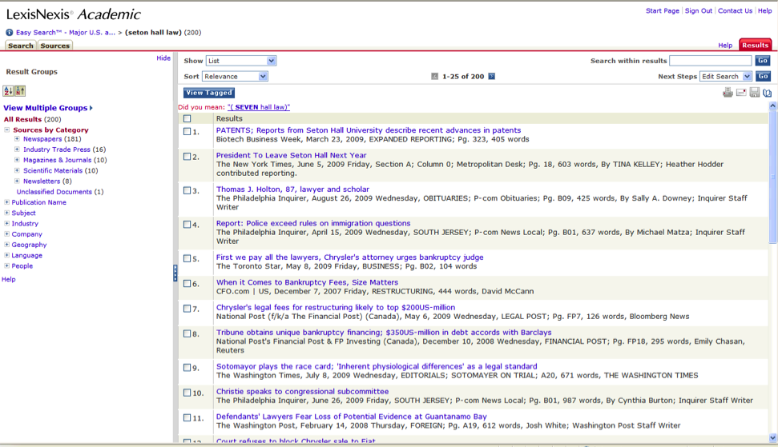This screenshot has height=447, width=778.
Task: Click the save floppy disk icon
Action: 755,93
